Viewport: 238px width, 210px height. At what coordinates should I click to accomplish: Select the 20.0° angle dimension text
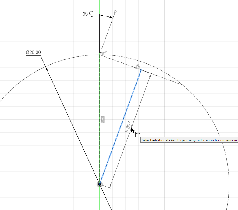point(88,14)
